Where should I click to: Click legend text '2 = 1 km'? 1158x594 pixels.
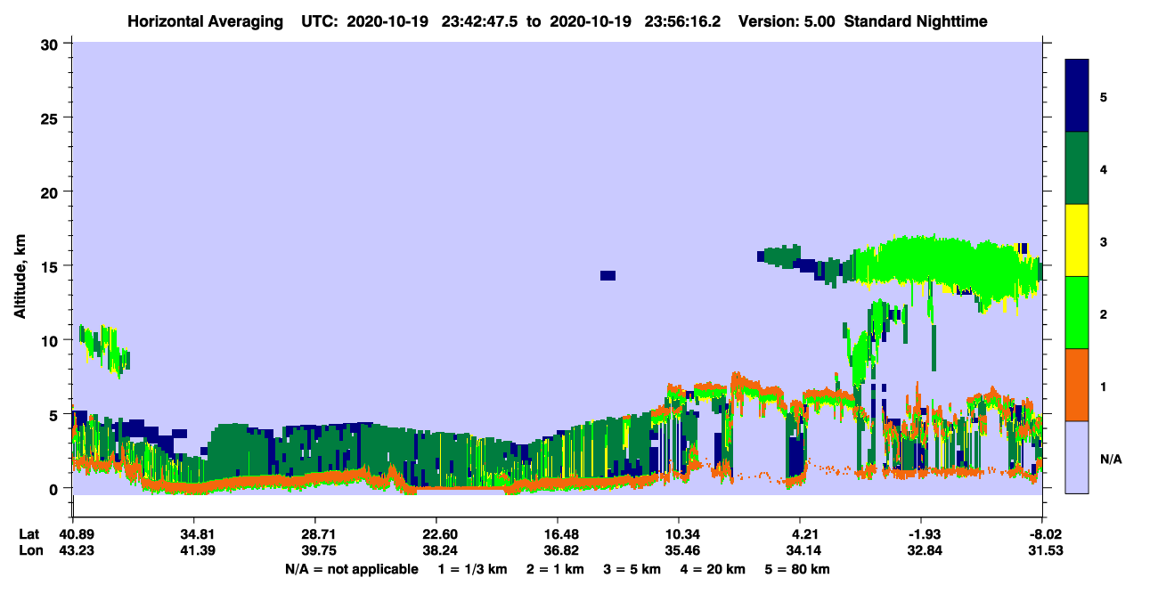click(555, 569)
